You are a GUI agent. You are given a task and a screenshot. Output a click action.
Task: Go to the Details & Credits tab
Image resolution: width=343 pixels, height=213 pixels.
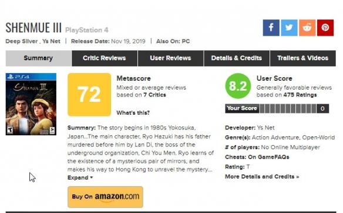(237, 58)
